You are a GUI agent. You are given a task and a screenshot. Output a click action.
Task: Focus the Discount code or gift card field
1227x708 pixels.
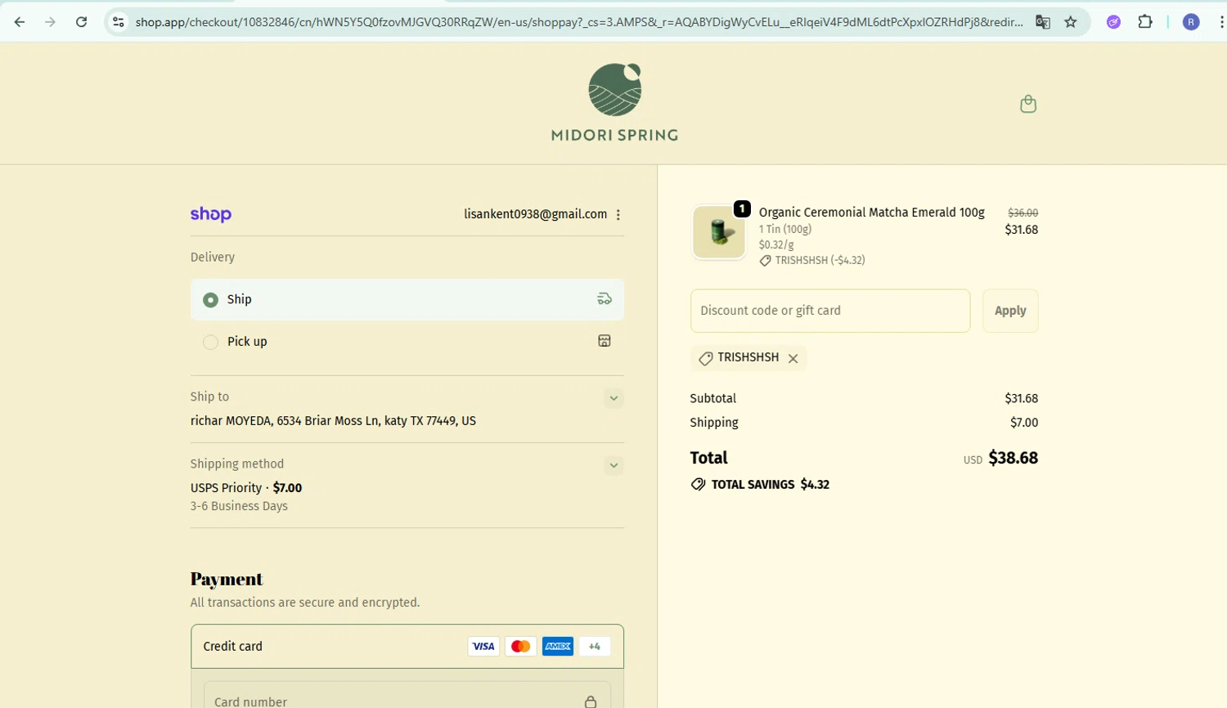[830, 311]
